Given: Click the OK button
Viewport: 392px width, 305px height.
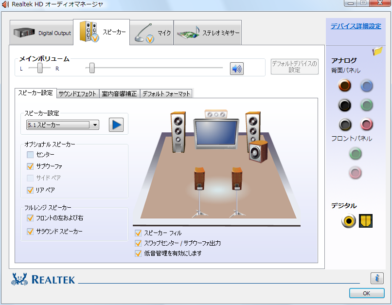Looking at the screenshot, I should 367,293.
